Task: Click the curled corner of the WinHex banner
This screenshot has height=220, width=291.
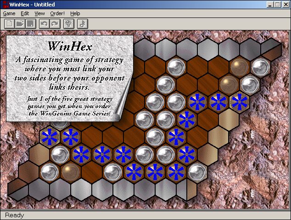Action: point(123,112)
